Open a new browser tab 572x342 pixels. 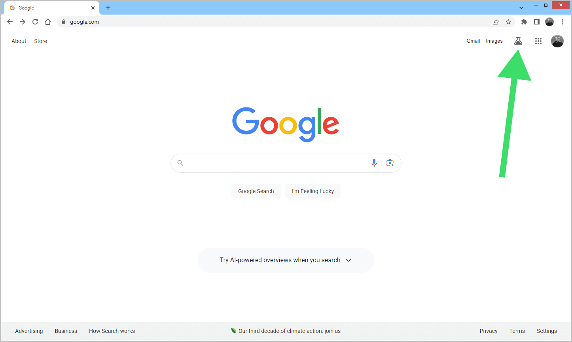[x=108, y=8]
